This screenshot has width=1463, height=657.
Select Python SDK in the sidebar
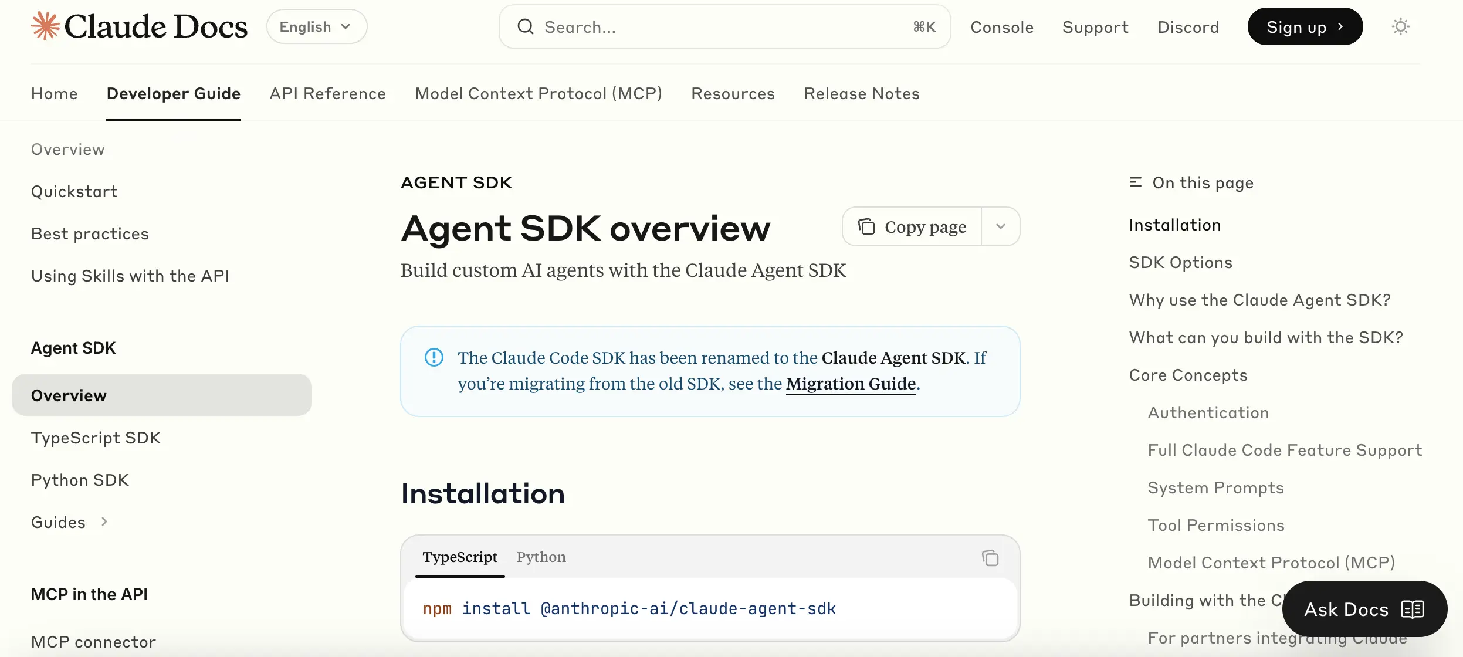[x=79, y=479]
